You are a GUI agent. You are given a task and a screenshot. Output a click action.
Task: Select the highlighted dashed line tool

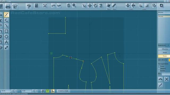6,15
